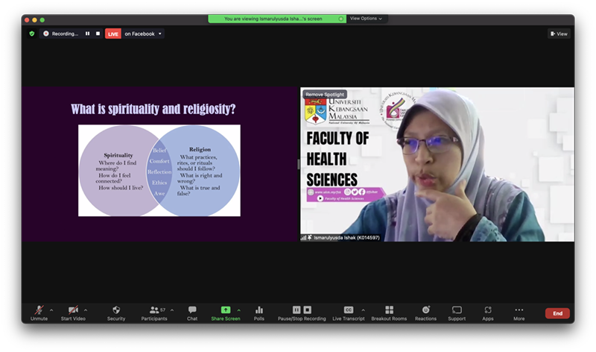Image resolution: width=596 pixels, height=352 pixels.
Task: Start video from the camera button
Action: (x=72, y=310)
